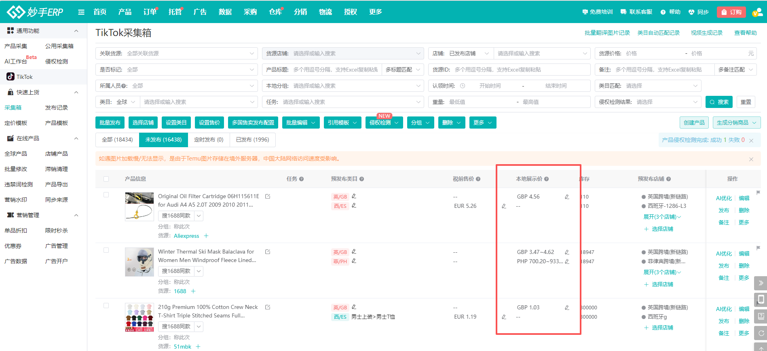The image size is (767, 351).
Task: Open the 仓库 top menu
Action: pos(275,12)
